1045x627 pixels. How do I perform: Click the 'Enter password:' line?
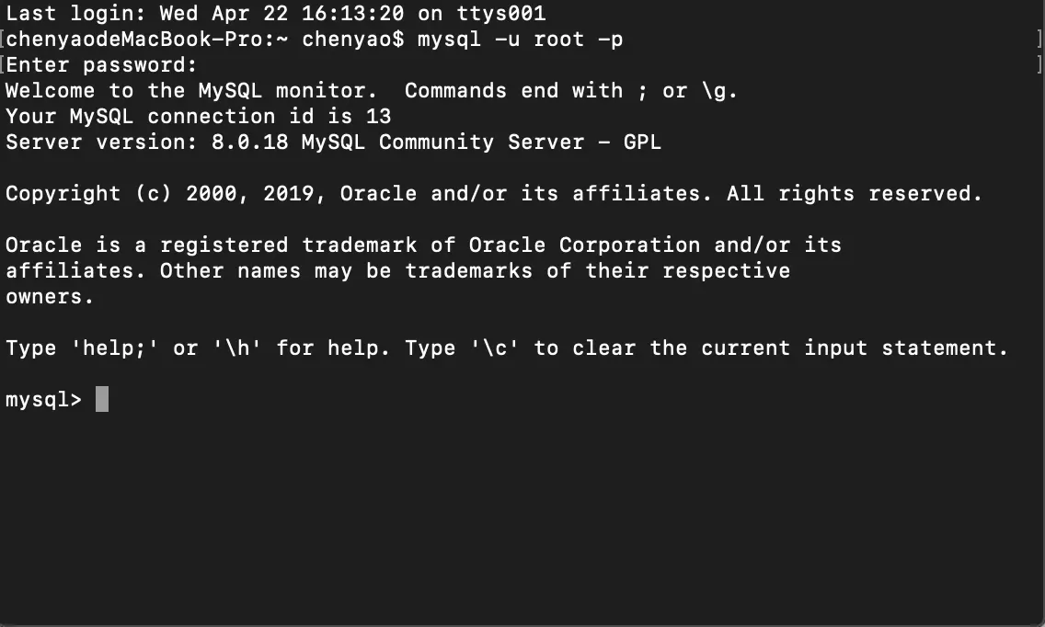click(x=101, y=65)
